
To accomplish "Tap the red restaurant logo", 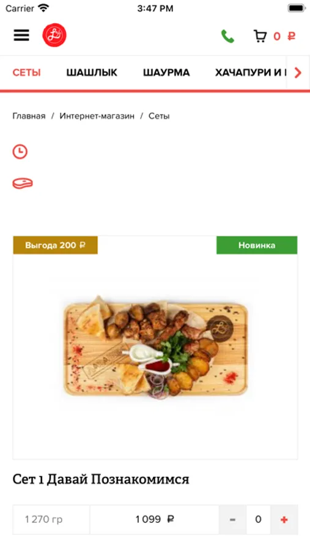I will click(x=54, y=35).
